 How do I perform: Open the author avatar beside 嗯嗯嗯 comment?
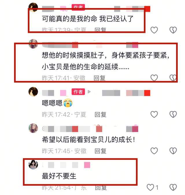tap(33, 92)
